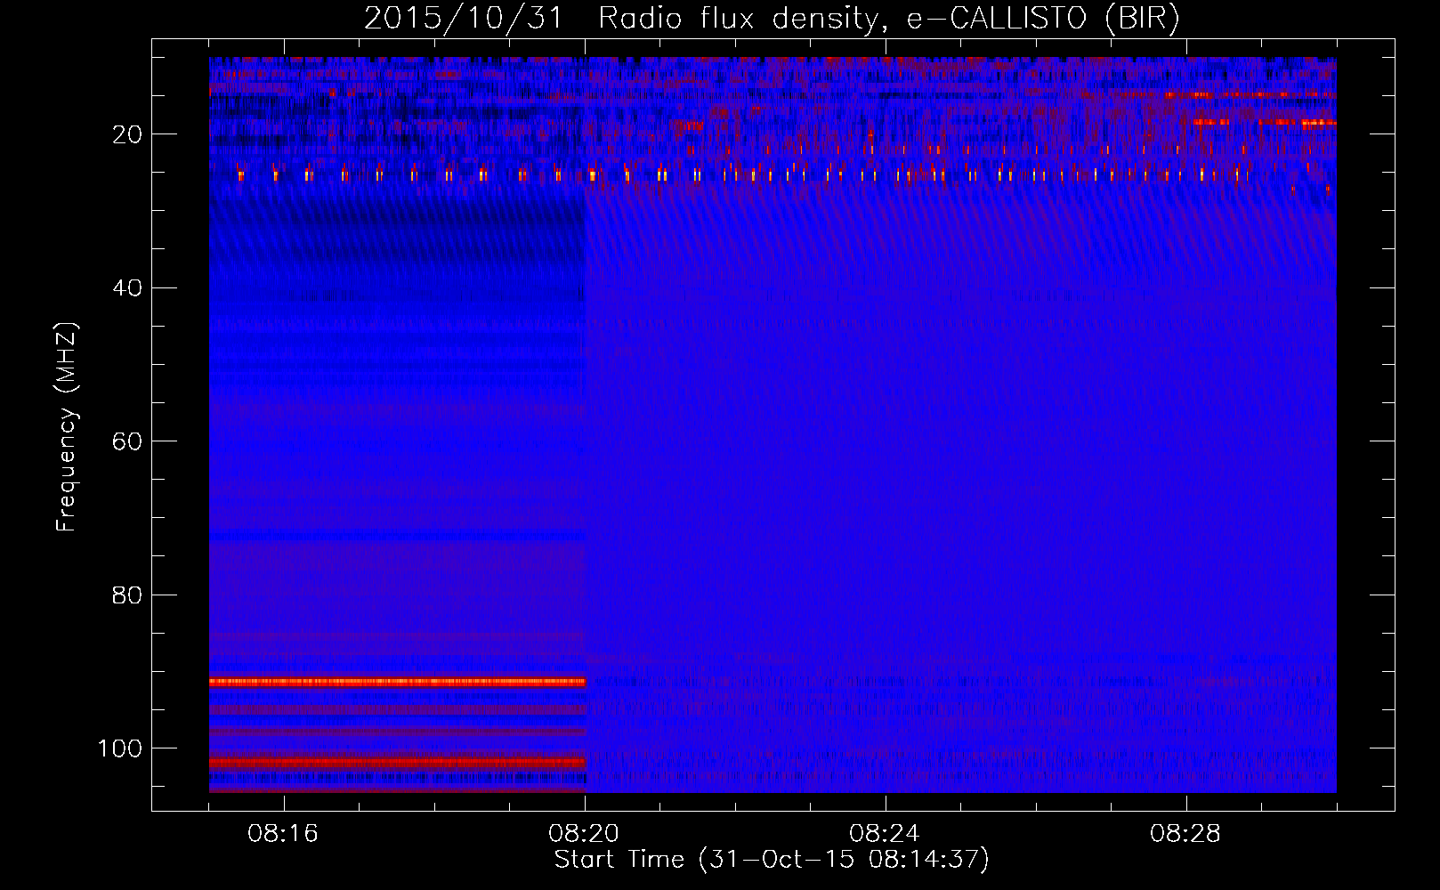Image resolution: width=1440 pixels, height=890 pixels.
Task: Click the 'Start Time (31-Oct-15 08:14:37)' axis label
Action: pos(772,860)
